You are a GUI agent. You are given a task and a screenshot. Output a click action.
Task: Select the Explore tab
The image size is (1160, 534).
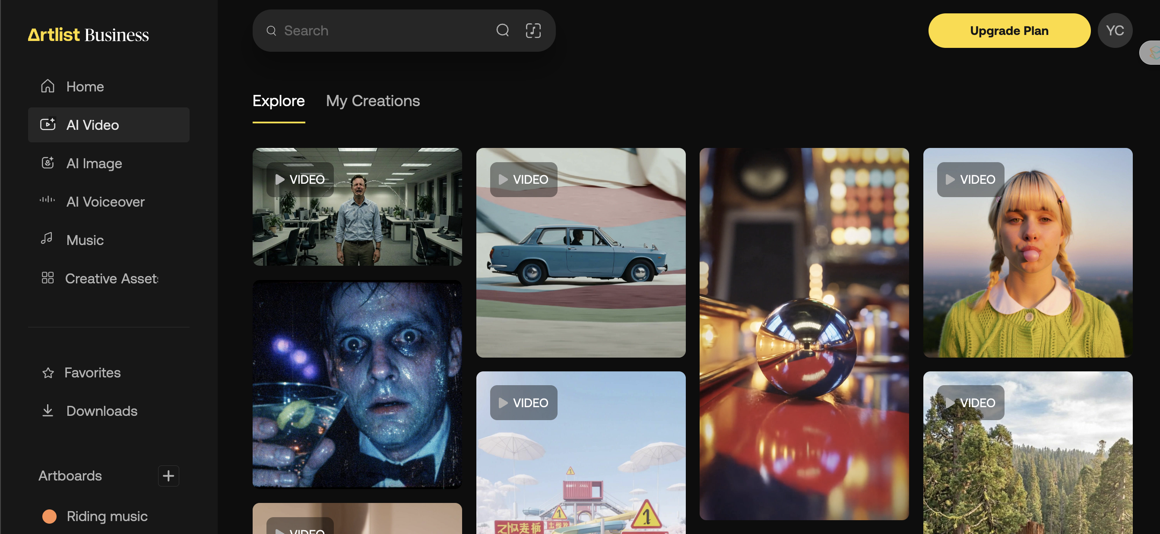(278, 101)
